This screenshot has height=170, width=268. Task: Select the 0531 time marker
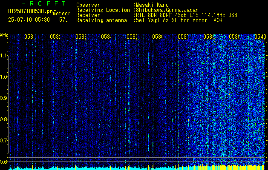30,37
